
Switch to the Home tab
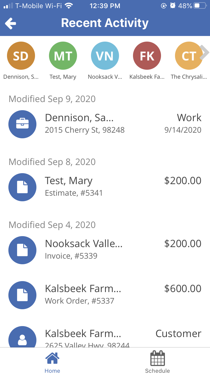[52, 362]
